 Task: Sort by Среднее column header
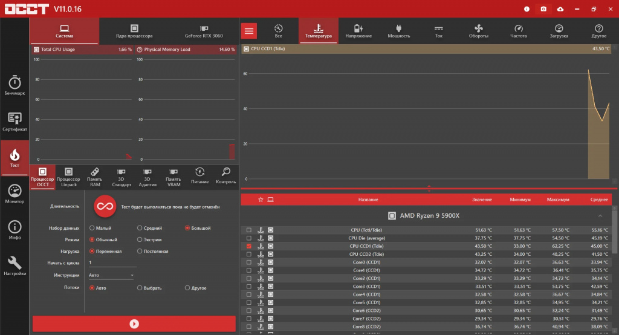(599, 200)
